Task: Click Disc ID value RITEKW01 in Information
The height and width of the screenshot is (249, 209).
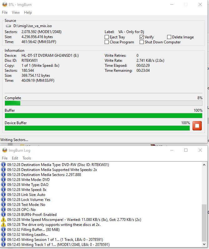Action: (30, 61)
